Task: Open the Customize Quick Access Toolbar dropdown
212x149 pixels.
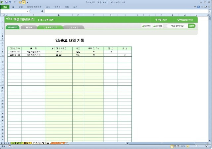Action: point(27,2)
